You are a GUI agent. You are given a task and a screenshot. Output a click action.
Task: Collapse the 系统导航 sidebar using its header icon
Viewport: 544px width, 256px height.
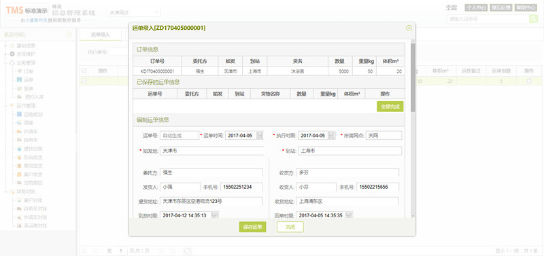point(69,35)
